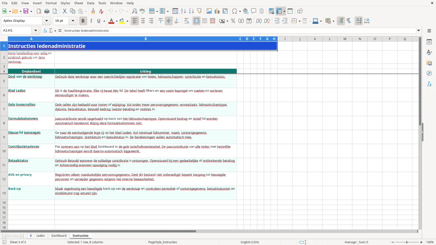Click the zoom in plus button

coord(421,242)
